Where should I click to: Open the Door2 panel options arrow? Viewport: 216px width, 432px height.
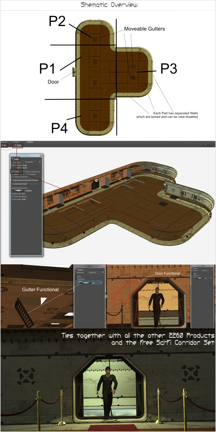[x=212, y=270]
